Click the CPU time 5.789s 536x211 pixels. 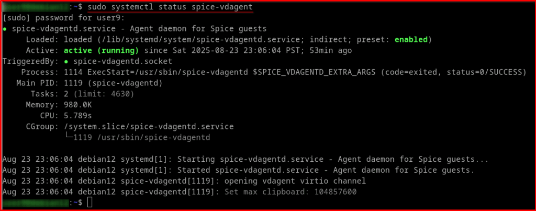[x=77, y=116]
